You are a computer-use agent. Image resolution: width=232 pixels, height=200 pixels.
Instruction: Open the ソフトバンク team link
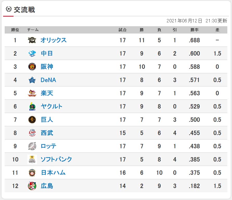(56, 159)
